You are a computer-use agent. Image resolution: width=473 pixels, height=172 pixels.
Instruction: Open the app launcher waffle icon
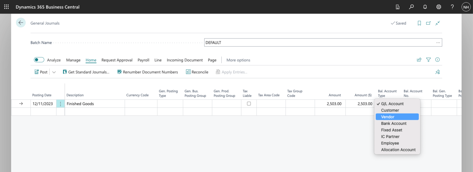click(6, 7)
